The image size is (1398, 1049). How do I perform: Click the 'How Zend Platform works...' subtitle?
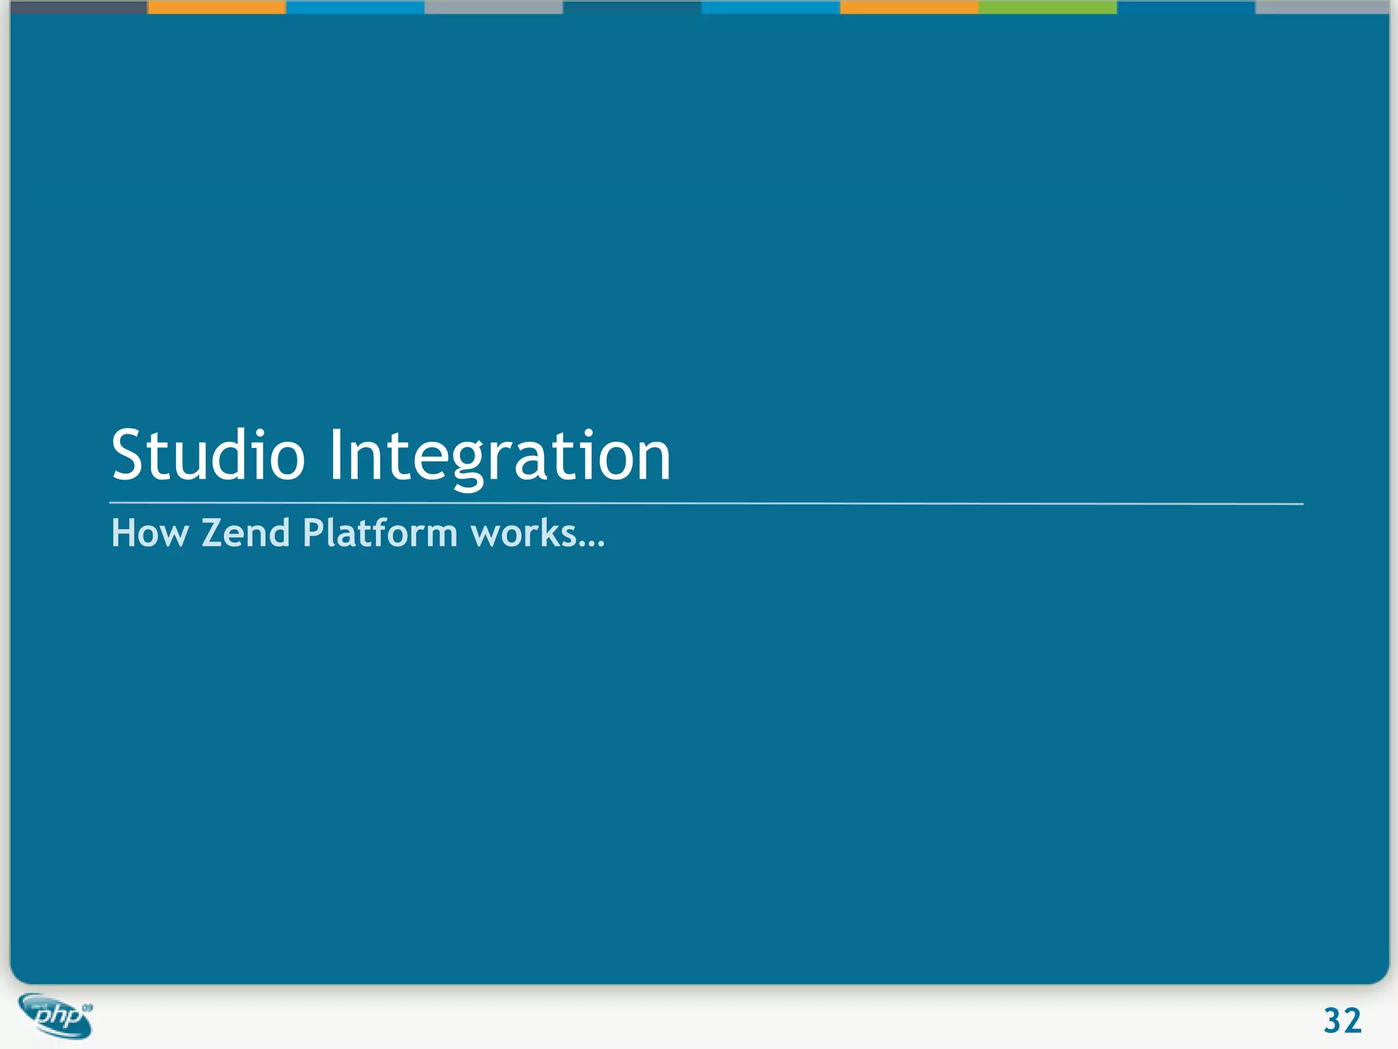click(x=358, y=533)
